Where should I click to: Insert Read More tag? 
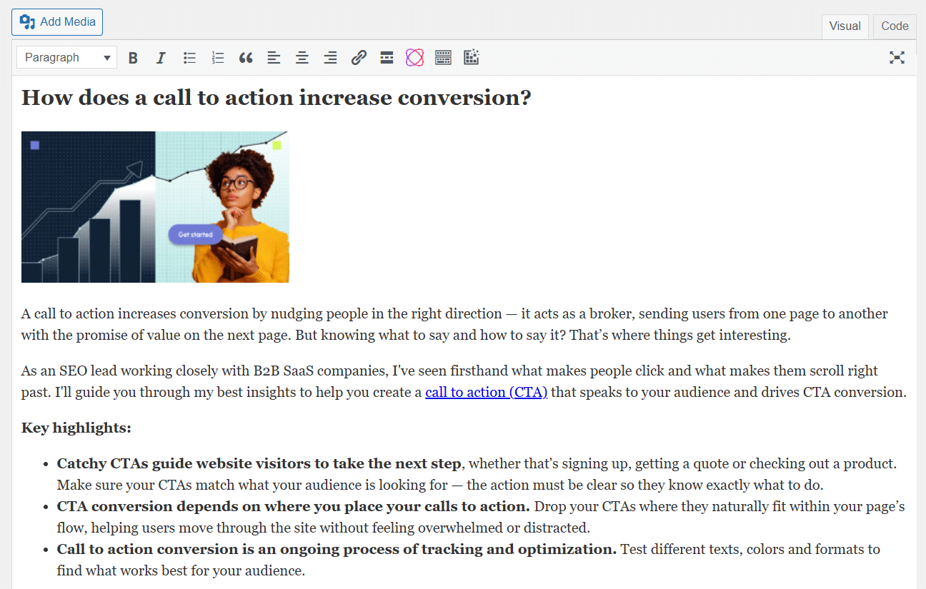[x=387, y=58]
